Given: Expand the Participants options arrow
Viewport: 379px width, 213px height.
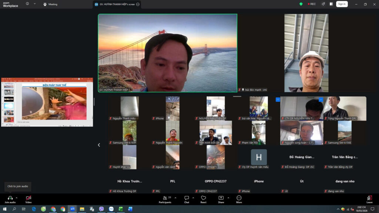Looking at the screenshot, I should click(175, 198).
